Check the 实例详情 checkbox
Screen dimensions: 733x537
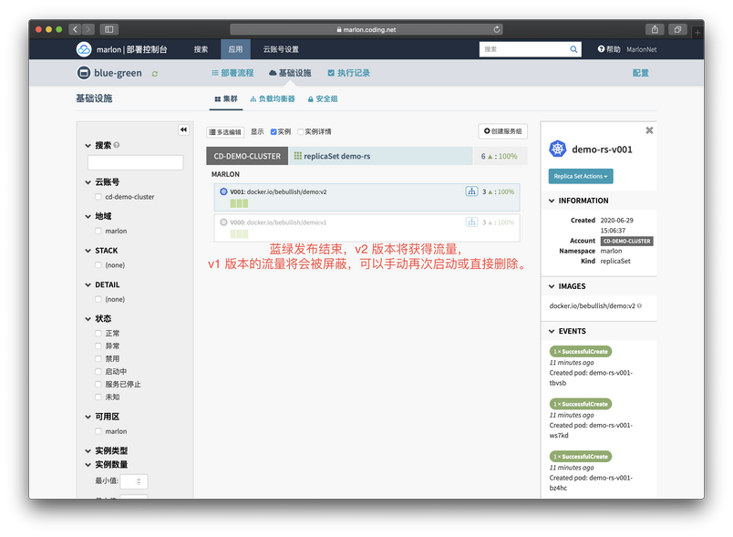[301, 132]
